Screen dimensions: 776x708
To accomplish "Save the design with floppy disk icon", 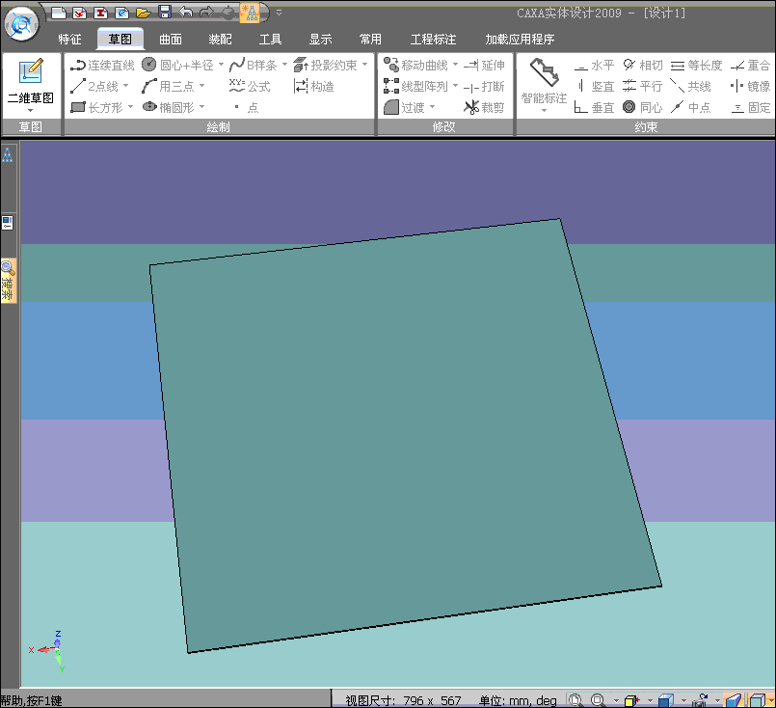I will point(165,12).
